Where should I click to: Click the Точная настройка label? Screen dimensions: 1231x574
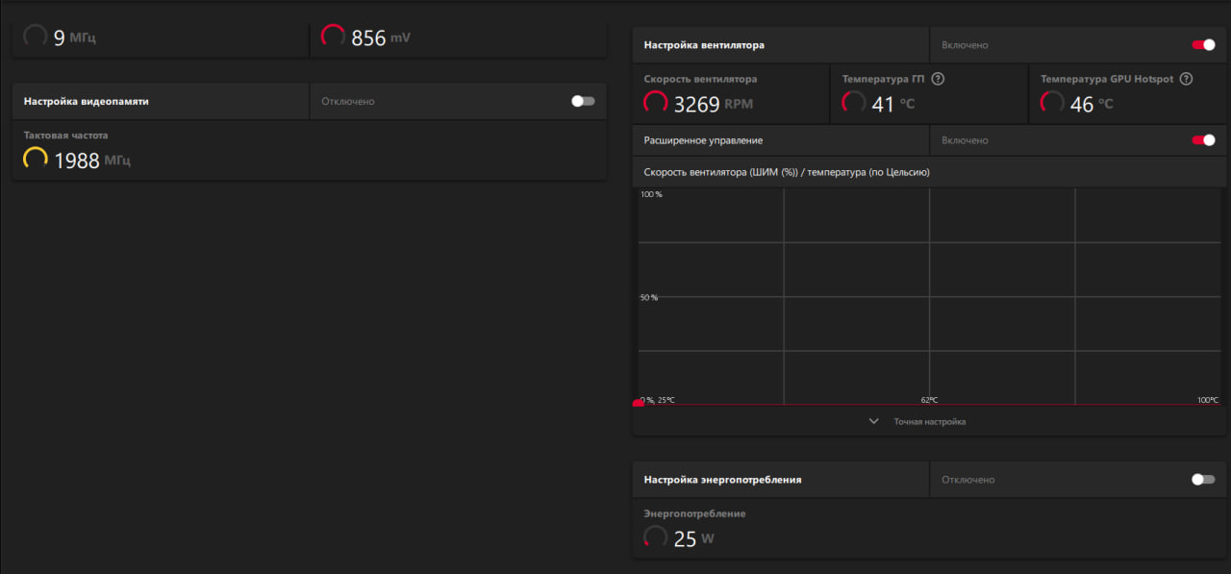tap(929, 421)
